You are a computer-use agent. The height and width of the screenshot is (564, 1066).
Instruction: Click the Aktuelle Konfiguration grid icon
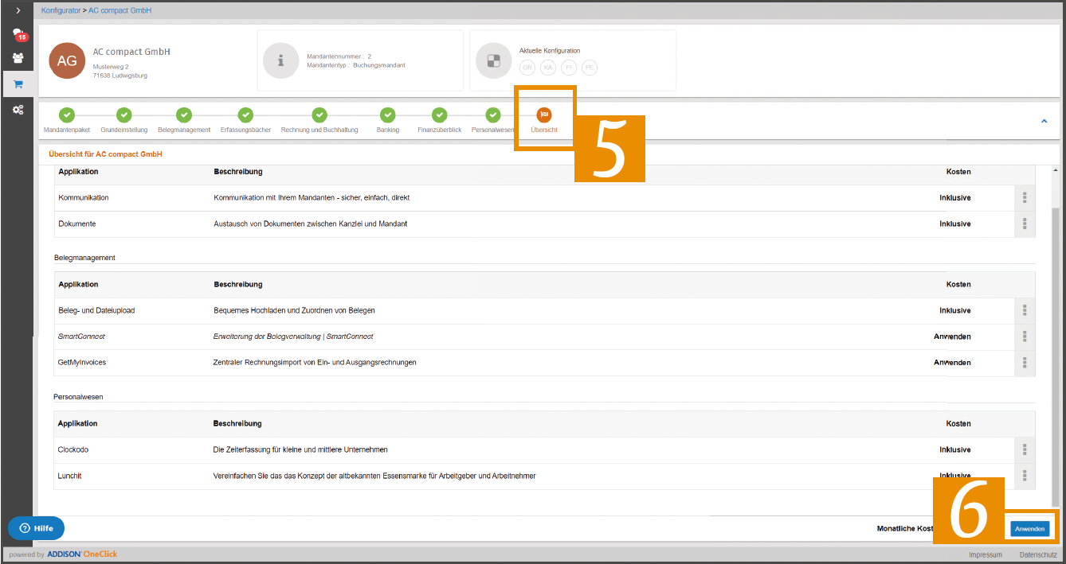(x=493, y=60)
